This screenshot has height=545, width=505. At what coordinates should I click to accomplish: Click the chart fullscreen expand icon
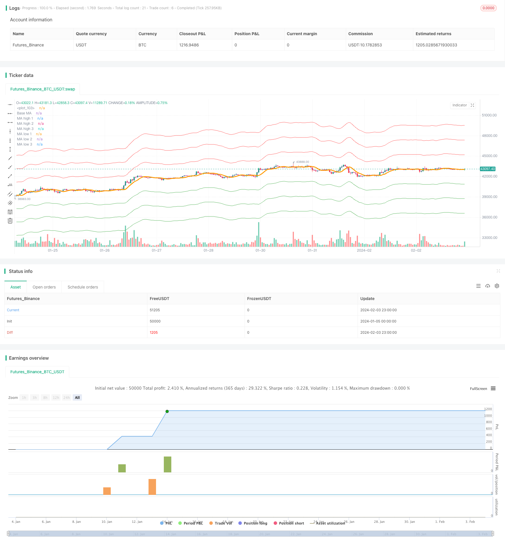[472, 105]
